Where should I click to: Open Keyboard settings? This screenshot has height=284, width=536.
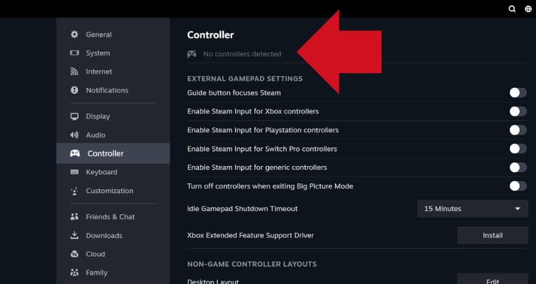click(x=113, y=172)
